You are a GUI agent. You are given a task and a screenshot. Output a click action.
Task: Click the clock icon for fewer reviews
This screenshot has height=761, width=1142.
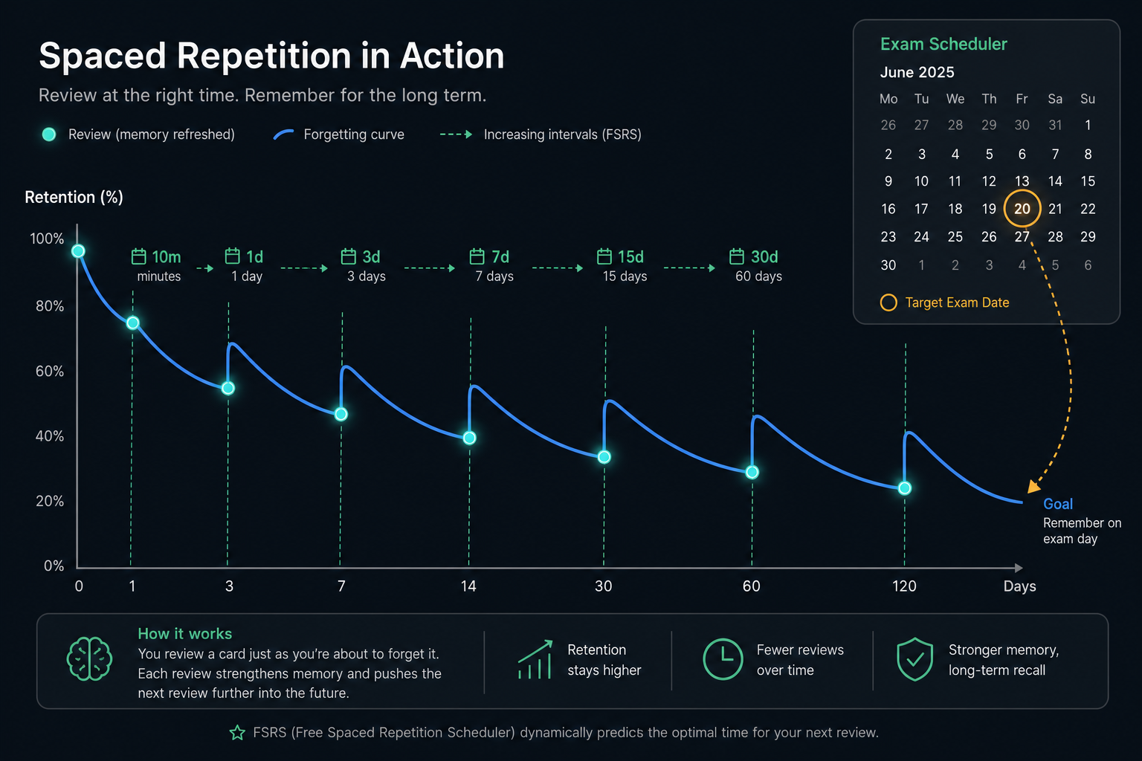coord(723,658)
